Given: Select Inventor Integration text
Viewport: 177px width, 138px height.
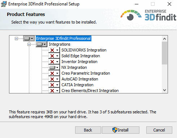Looking at the screenshot, I should [79, 62].
